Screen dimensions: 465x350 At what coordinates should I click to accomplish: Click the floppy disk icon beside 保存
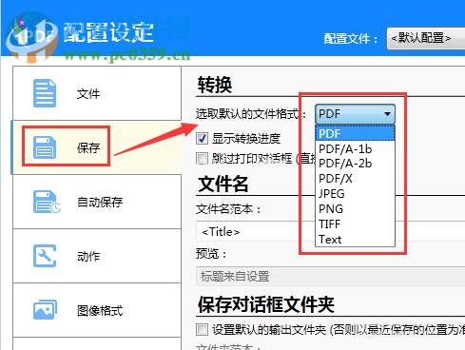[45, 147]
